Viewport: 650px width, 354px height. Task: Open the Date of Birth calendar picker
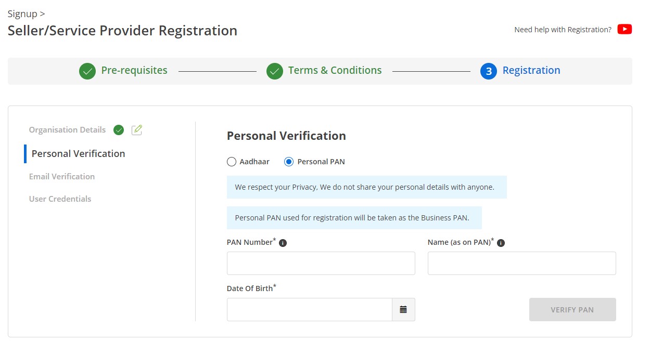point(403,309)
